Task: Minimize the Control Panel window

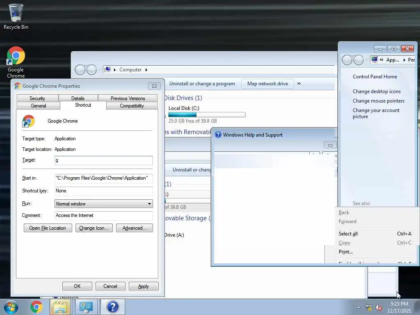Action: click(380, 49)
